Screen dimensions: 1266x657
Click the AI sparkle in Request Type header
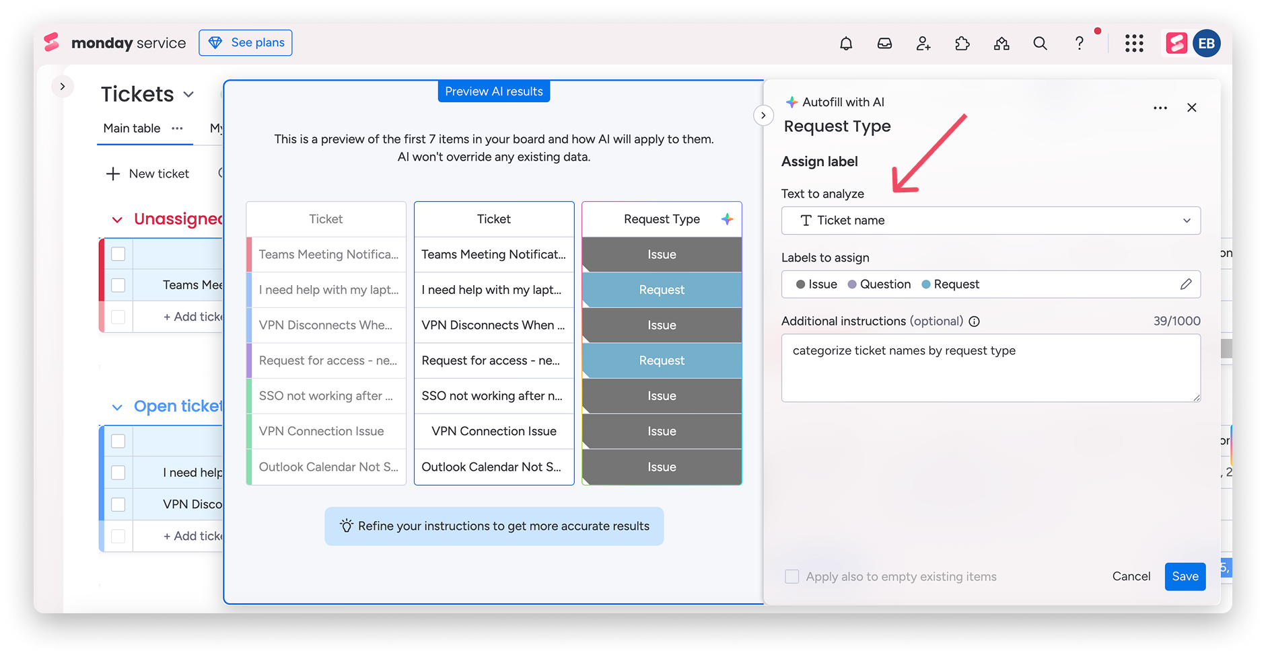point(727,219)
